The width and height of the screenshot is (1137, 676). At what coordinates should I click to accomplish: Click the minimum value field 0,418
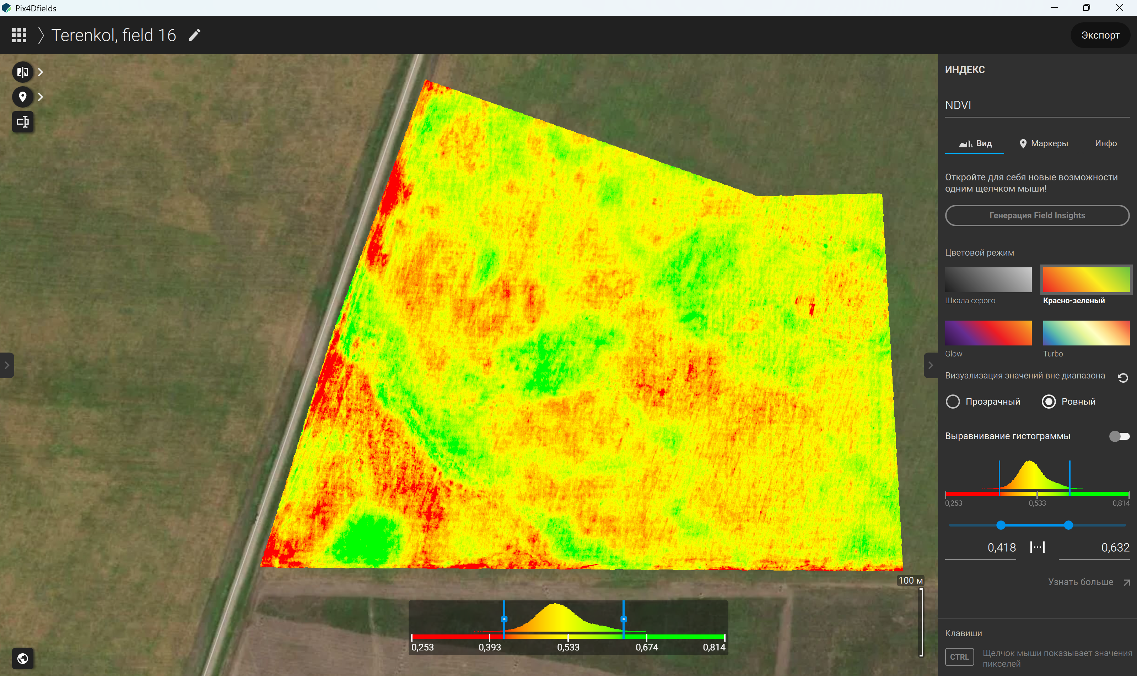[981, 547]
